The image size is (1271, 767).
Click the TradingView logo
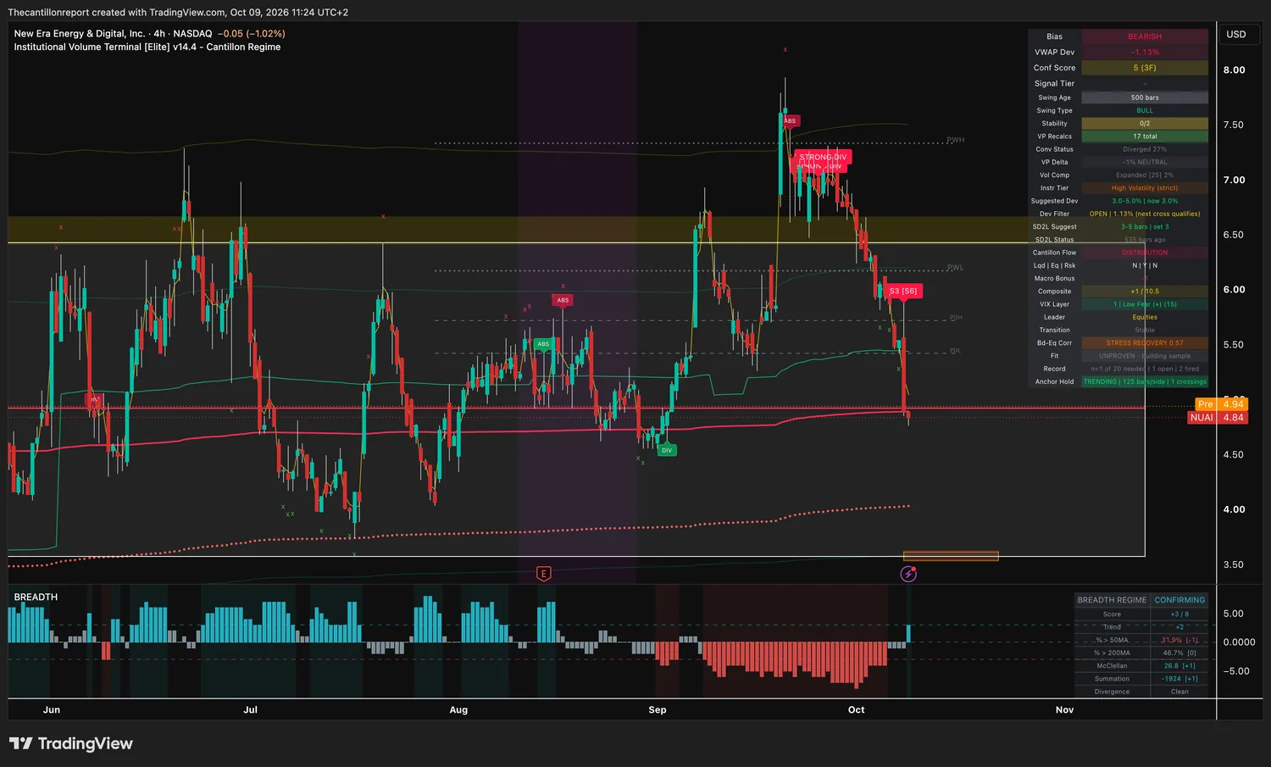pyautogui.click(x=71, y=743)
